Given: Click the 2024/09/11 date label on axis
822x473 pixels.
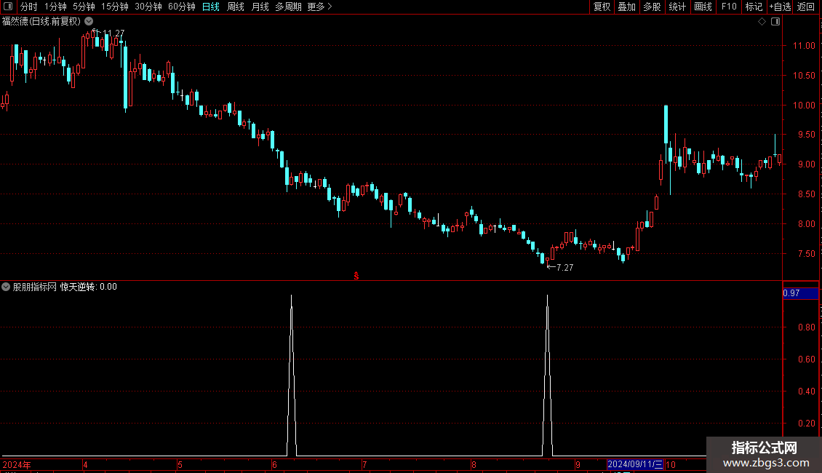Looking at the screenshot, I should click(x=635, y=464).
